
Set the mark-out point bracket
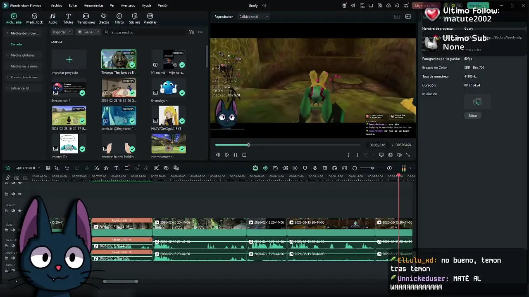point(357,155)
